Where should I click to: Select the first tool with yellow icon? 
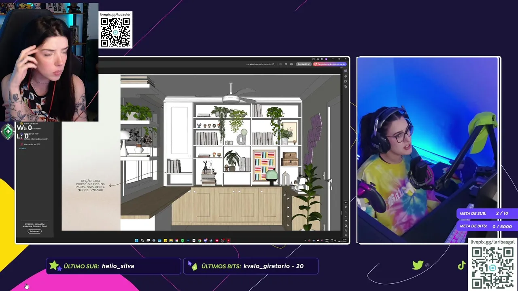tap(29, 124)
